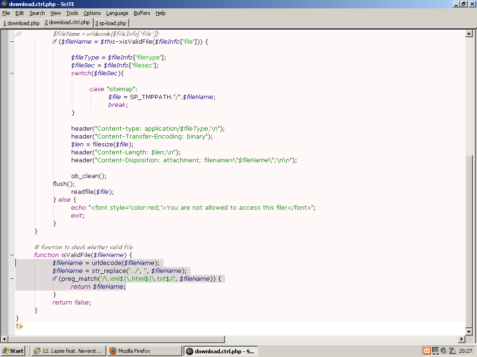Click the $file = SP_TMPPATH line
Screen dimensions: 477x357
(x=162, y=97)
